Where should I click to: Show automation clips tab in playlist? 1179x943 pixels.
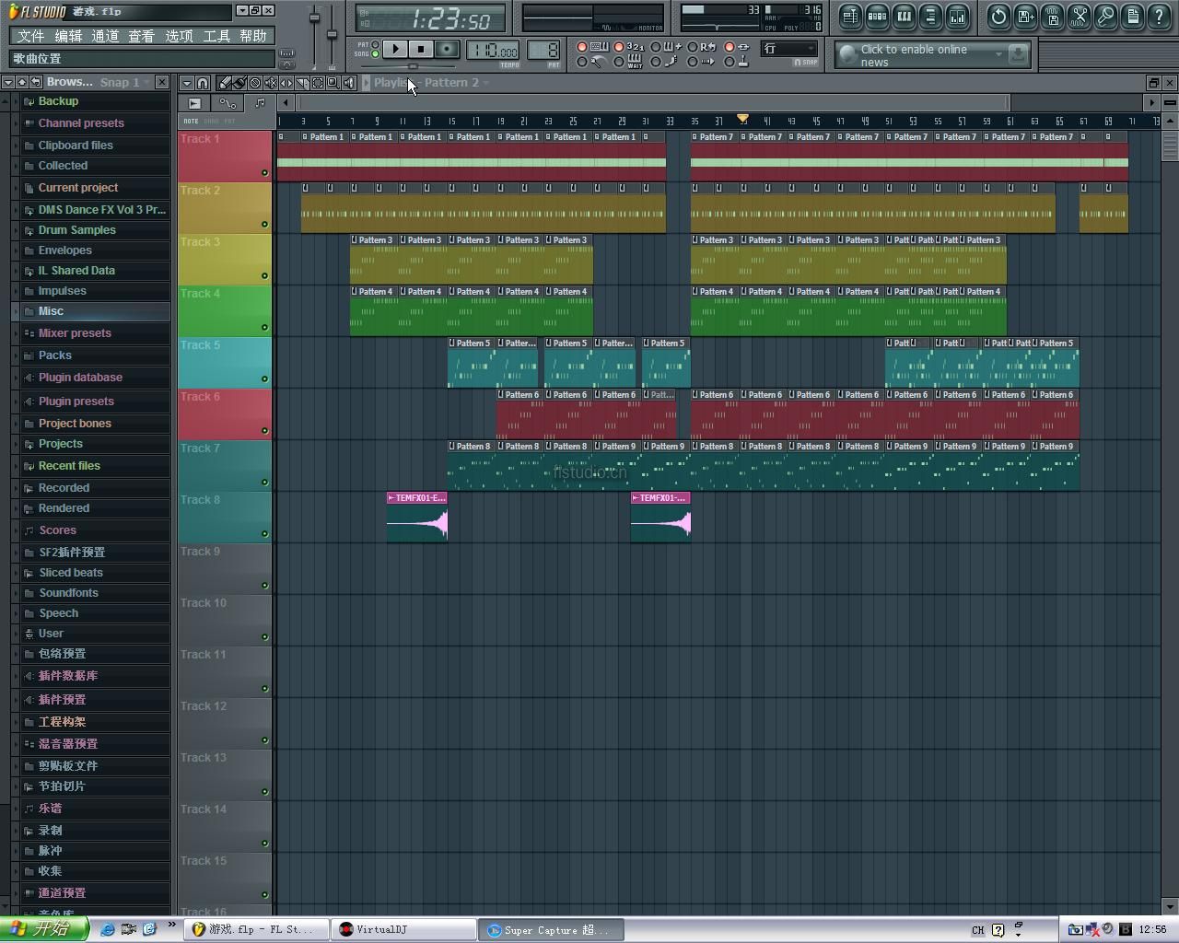pos(228,103)
